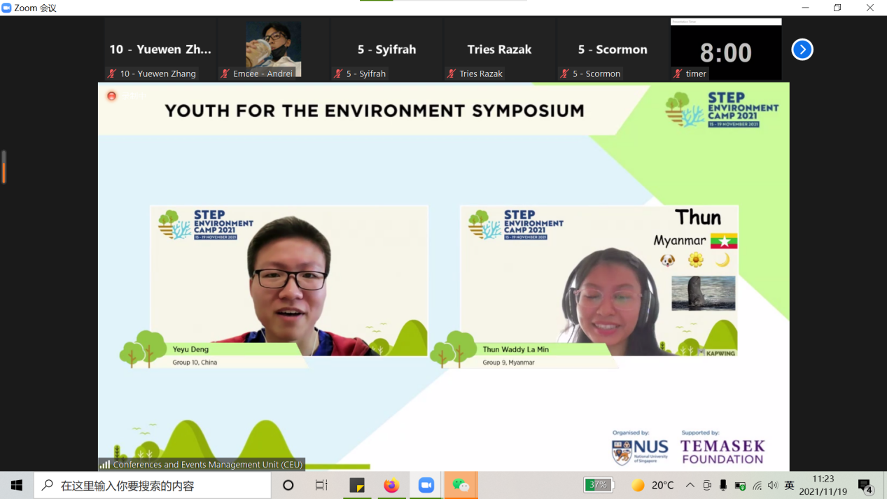
Task: Click the "Group 9, Myanmar" caption
Action: tap(508, 363)
